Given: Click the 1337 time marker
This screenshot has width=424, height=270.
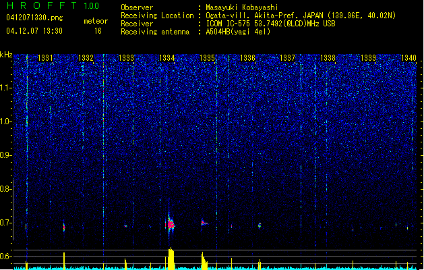Looking at the screenshot, I should pos(287,58).
